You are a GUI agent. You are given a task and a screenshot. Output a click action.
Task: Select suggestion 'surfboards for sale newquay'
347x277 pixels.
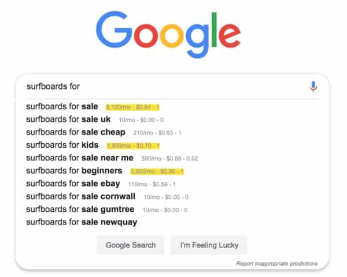click(82, 222)
